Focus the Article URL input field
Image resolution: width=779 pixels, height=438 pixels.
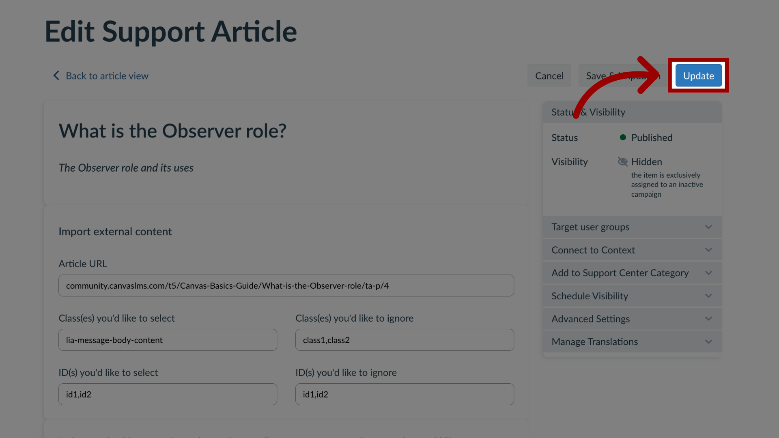[x=286, y=286]
